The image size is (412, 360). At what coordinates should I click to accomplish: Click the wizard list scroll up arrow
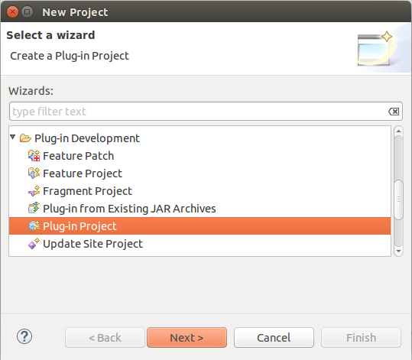[398, 131]
